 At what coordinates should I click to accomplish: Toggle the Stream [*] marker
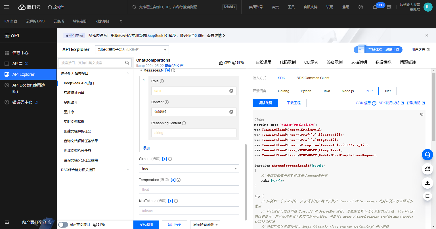click(x=165, y=159)
